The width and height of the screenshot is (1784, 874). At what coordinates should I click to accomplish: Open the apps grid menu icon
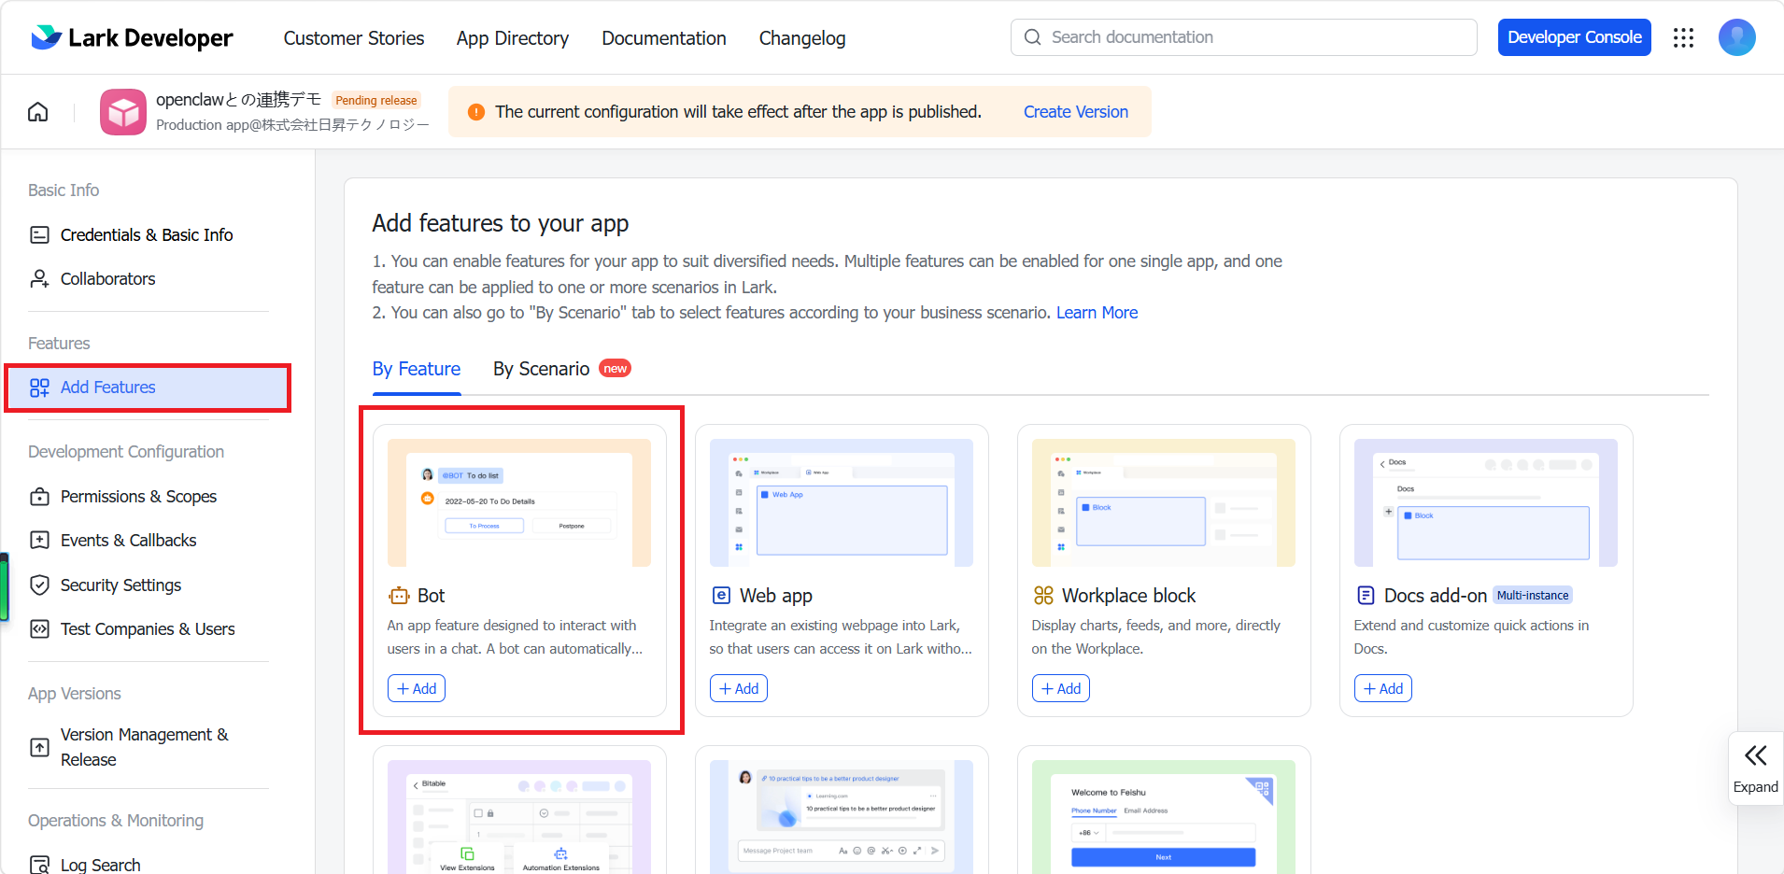point(1683,37)
